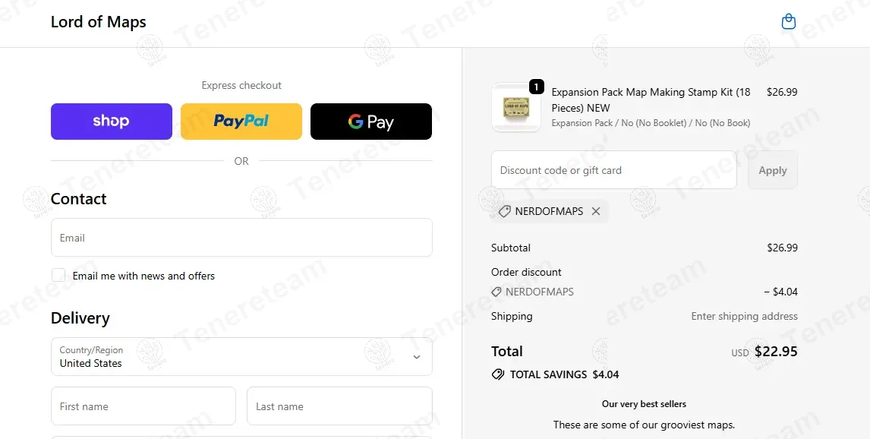Click the Expansion Pack product thumbnail
This screenshot has width=870, height=439.
[x=516, y=108]
